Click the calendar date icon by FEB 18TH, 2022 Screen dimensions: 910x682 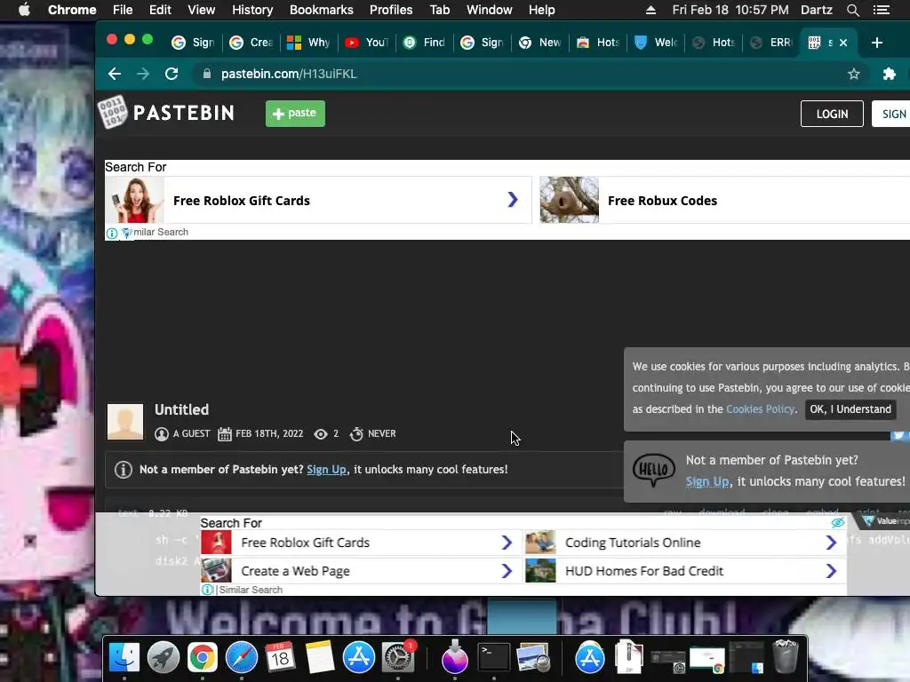coord(225,433)
